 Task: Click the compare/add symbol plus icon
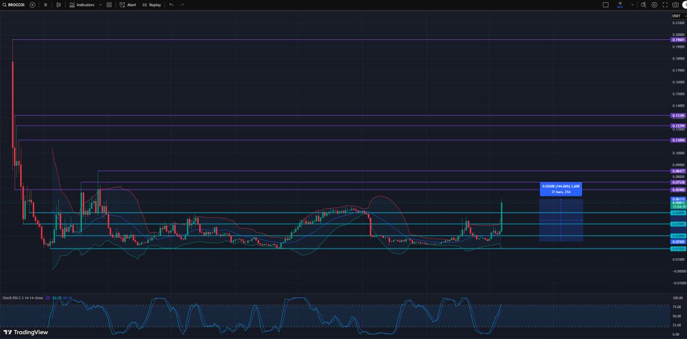pyautogui.click(x=32, y=5)
